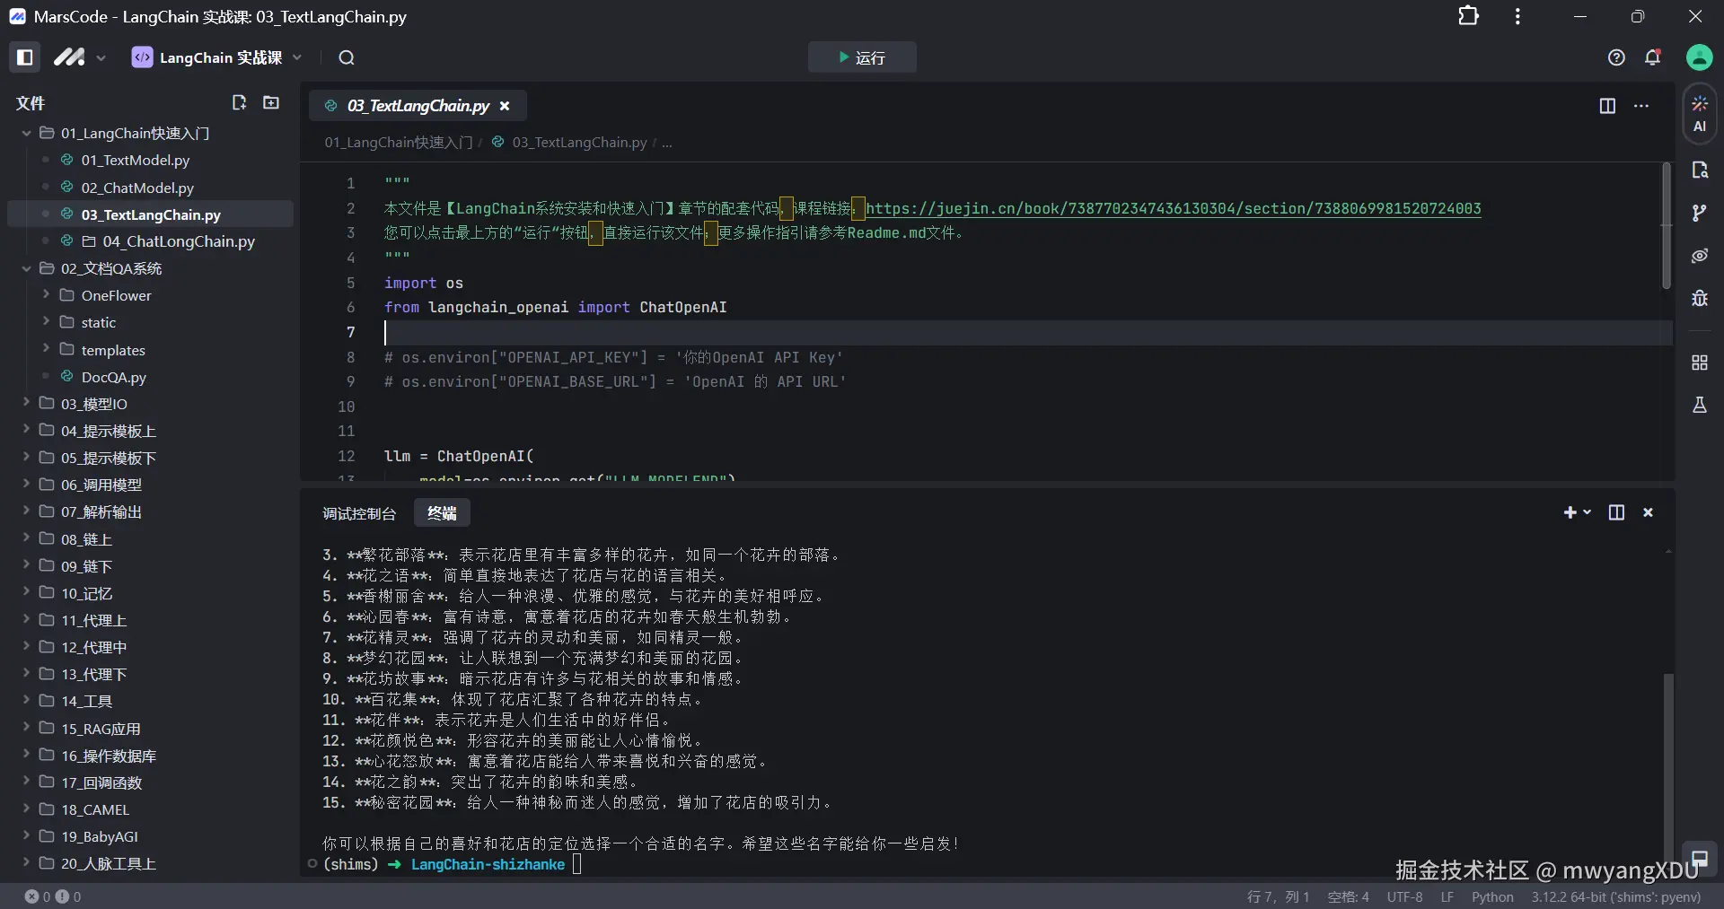This screenshot has height=909, width=1724.
Task: Open source control branch icon
Action: [x=1699, y=213]
